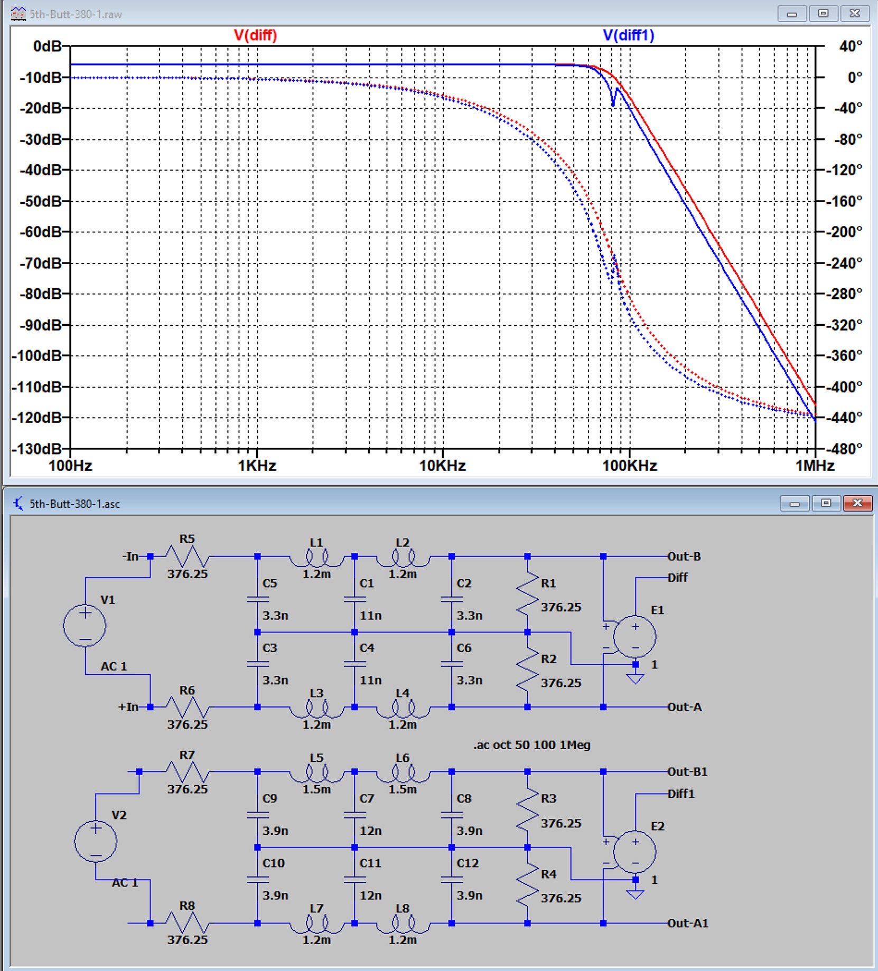Select inductor L5 symbol
This screenshot has height=971, width=878.
click(316, 772)
